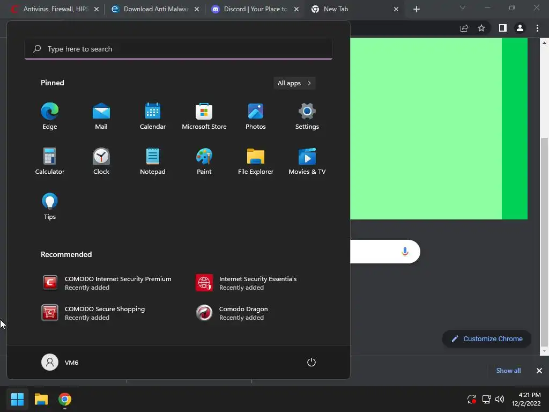This screenshot has width=549, height=412.
Task: Focus the Type here to search field
Action: (x=179, y=49)
